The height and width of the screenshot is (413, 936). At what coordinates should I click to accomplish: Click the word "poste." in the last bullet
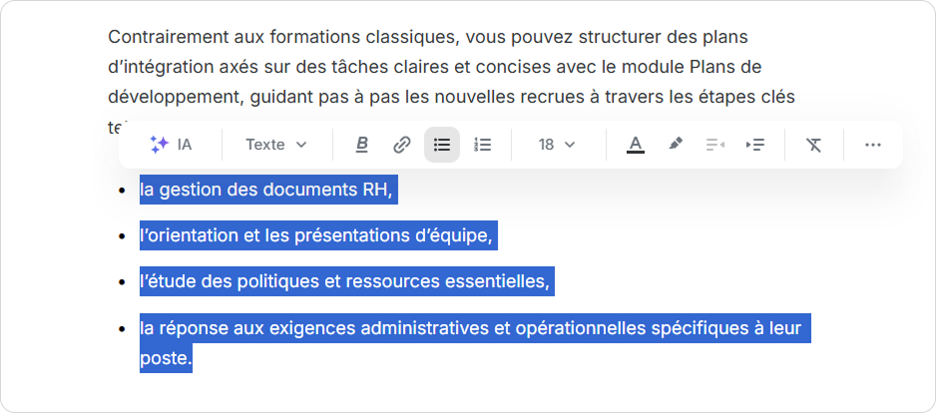click(x=166, y=357)
